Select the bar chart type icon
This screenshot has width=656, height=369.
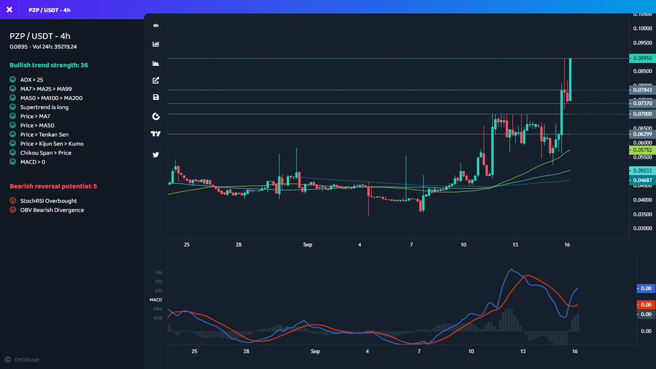[156, 44]
